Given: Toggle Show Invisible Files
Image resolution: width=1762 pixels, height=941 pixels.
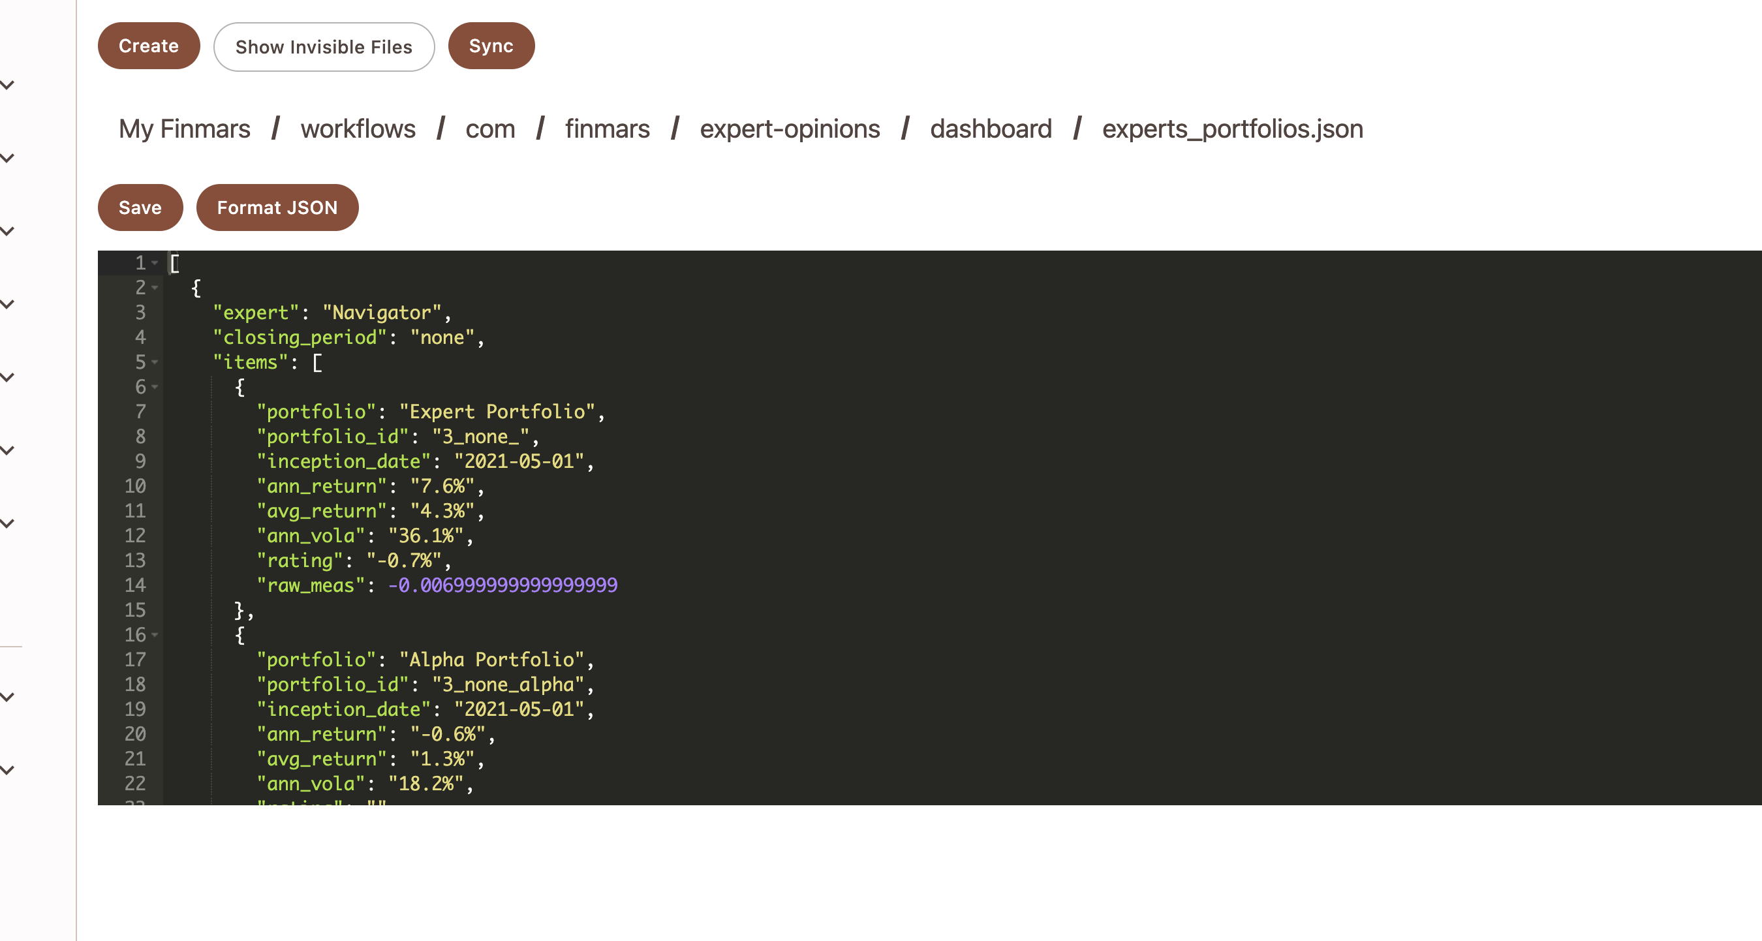Looking at the screenshot, I should pos(324,46).
